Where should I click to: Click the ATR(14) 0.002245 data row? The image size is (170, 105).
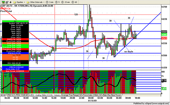[x=15, y=67]
